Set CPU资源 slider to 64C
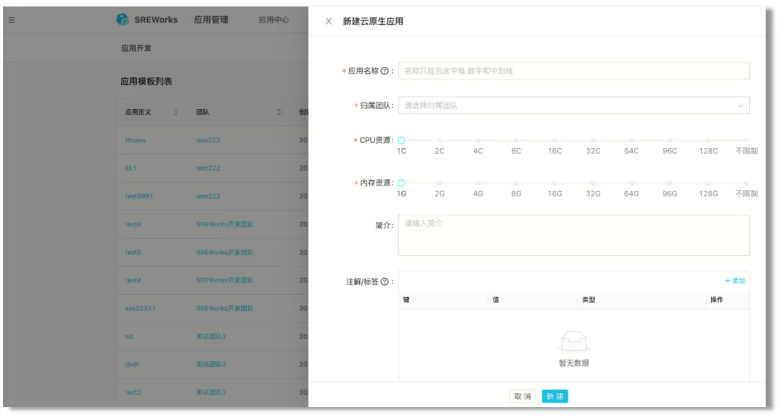 tap(631, 140)
